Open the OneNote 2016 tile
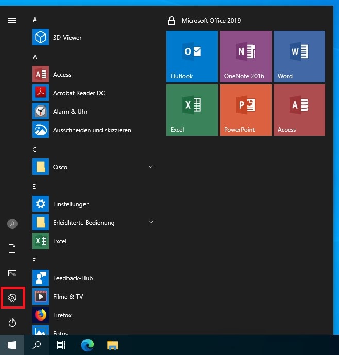This screenshot has width=339, height=355. point(245,57)
